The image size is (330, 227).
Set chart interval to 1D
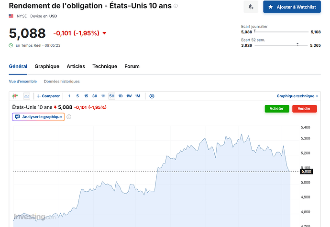(121, 96)
